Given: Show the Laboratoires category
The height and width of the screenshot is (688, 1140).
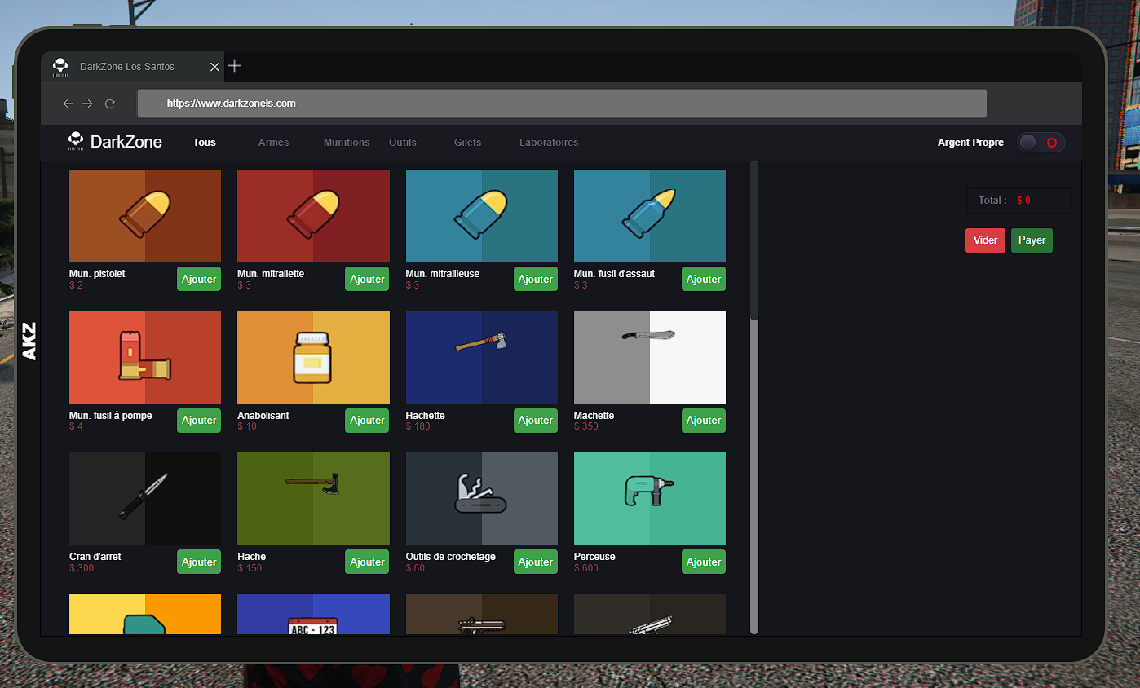Looking at the screenshot, I should click(549, 143).
